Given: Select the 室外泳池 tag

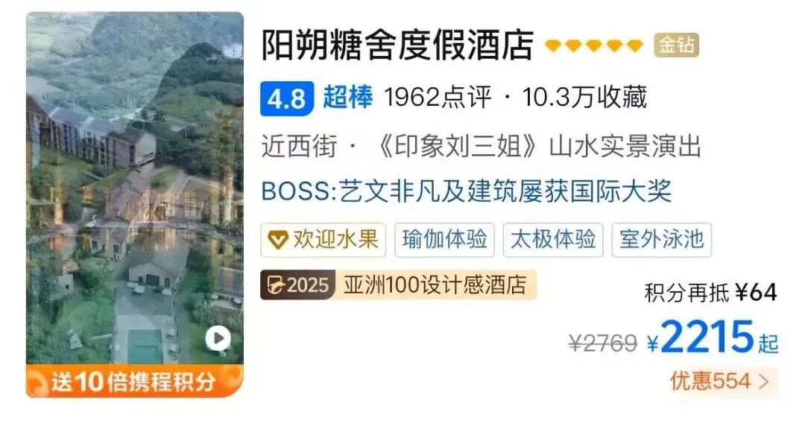Looking at the screenshot, I should click(x=661, y=240).
